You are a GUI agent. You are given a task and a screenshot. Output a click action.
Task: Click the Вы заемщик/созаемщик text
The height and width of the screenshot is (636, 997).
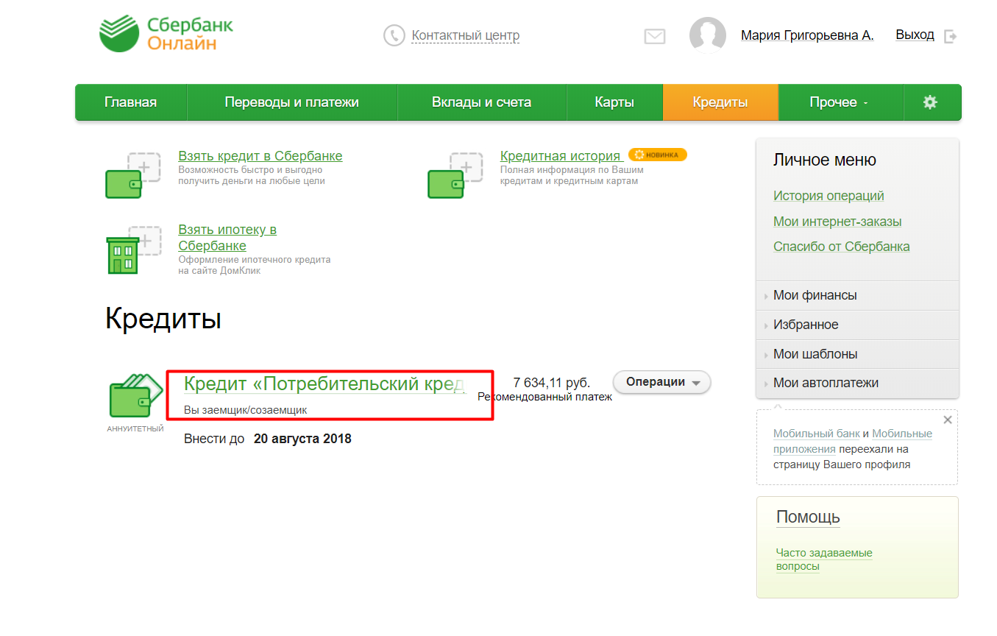click(245, 410)
